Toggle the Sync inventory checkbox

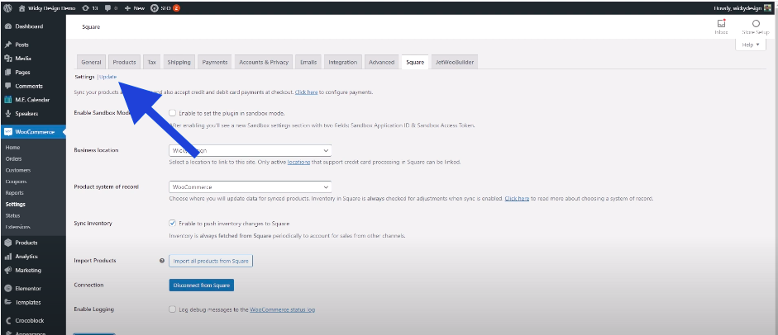pyautogui.click(x=172, y=223)
